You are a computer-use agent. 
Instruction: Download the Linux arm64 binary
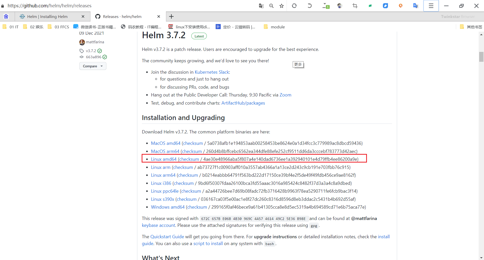tap(163, 175)
